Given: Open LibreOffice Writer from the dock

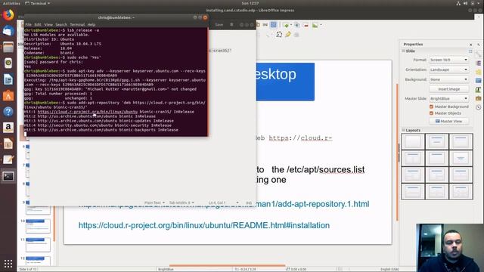Looking at the screenshot, I should 8,79.
